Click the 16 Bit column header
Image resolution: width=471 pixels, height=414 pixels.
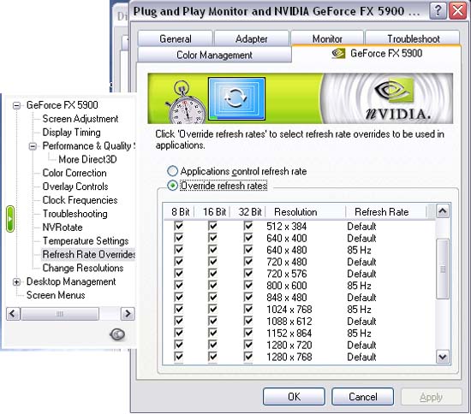(x=212, y=212)
